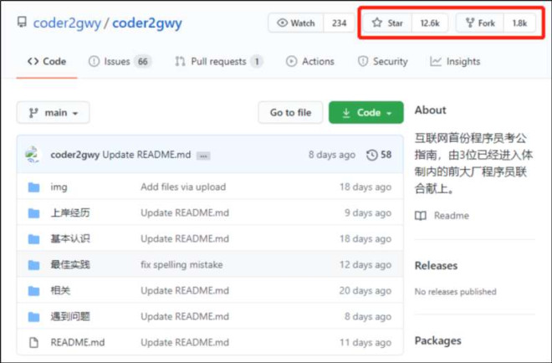Image resolution: width=552 pixels, height=363 pixels.
Task: Open the commit message for README.md row
Action: tap(185, 343)
